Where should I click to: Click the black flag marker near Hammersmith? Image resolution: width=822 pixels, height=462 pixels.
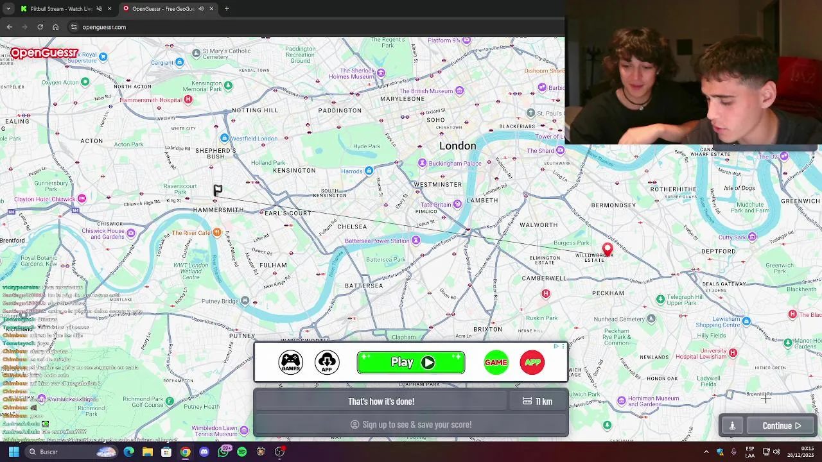tap(218, 190)
